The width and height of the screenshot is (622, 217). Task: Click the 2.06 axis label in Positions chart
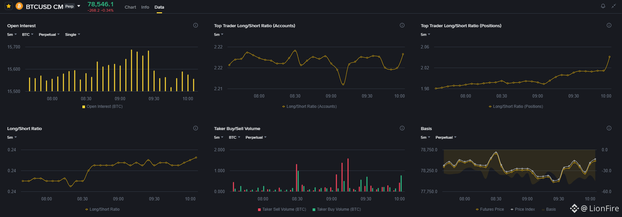[x=425, y=47]
